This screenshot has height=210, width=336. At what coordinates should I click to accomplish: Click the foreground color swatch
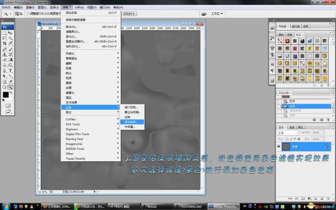click(x=6, y=95)
